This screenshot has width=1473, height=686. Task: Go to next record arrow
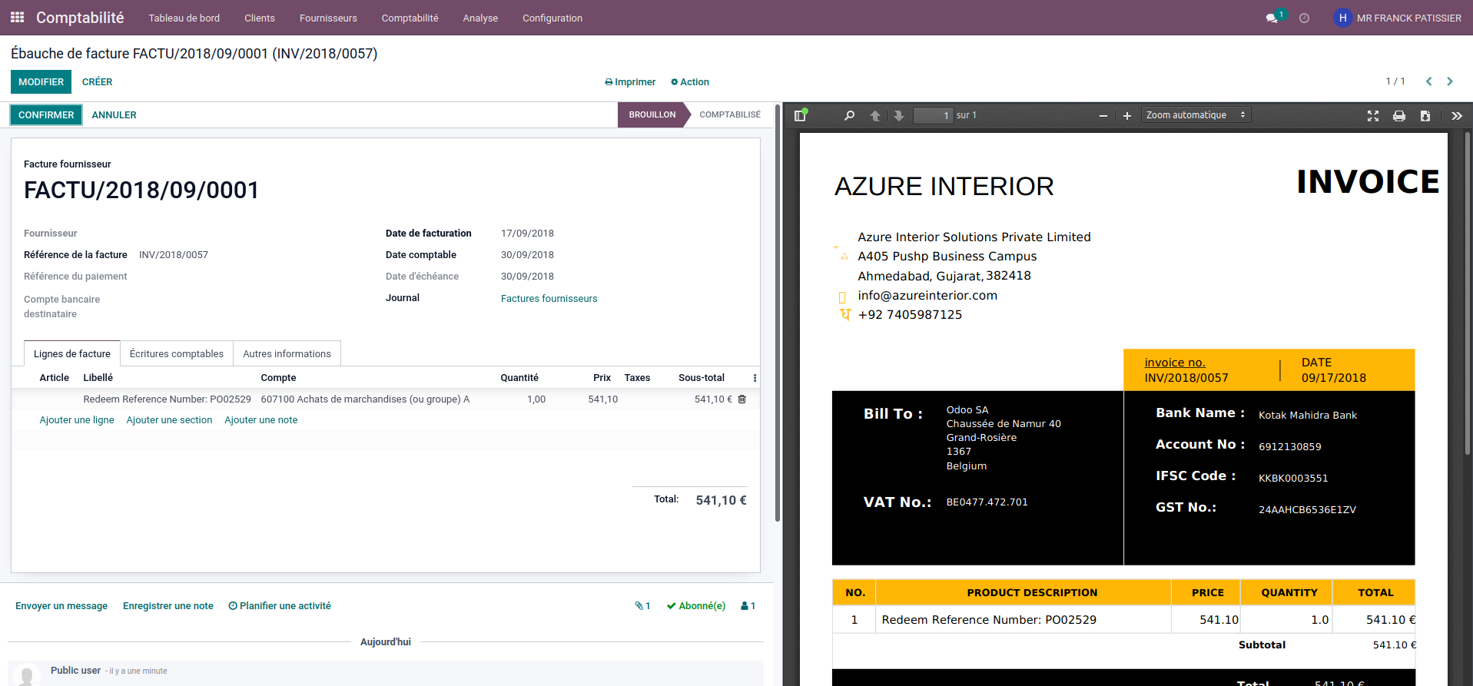point(1450,81)
